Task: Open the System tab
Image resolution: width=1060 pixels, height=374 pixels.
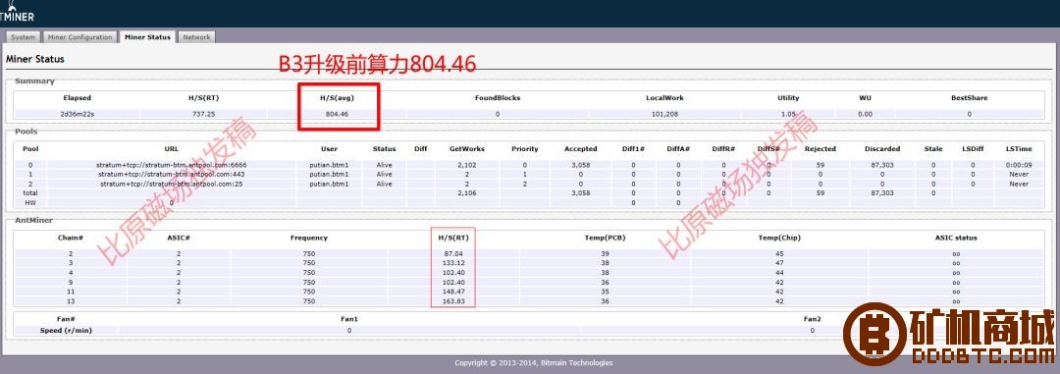Action: pos(23,37)
